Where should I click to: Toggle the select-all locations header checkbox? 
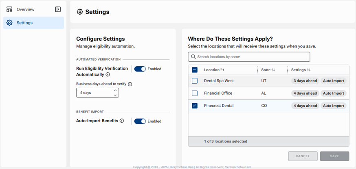coord(195,70)
